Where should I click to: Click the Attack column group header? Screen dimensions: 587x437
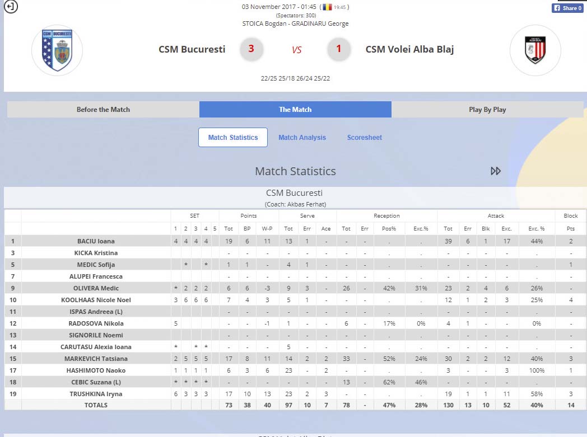coord(496,215)
